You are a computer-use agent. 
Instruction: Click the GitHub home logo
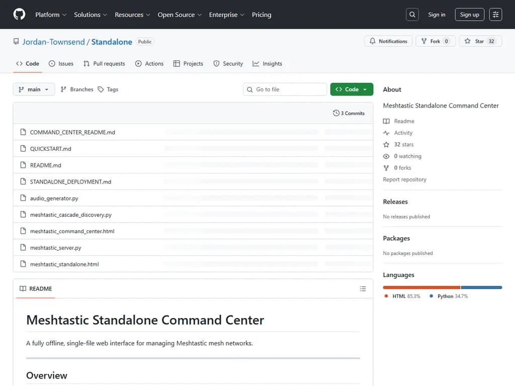19,14
